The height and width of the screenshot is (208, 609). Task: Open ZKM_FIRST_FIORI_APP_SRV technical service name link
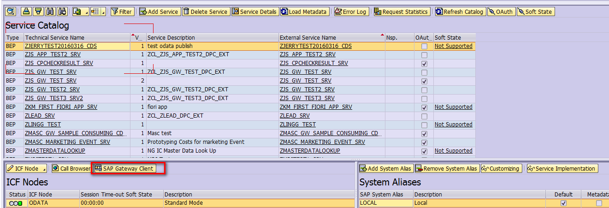pyautogui.click(x=61, y=107)
